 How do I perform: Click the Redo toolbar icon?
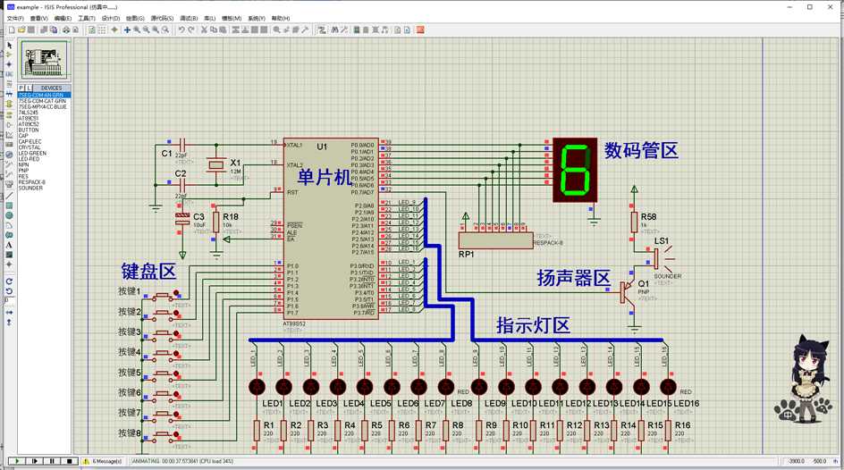pyautogui.click(x=191, y=30)
